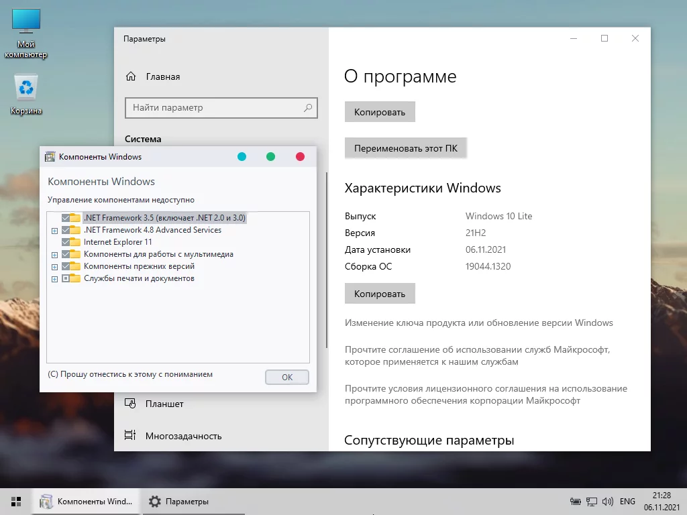
Task: Open the Изменение ключа продукта link
Action: [x=478, y=323]
